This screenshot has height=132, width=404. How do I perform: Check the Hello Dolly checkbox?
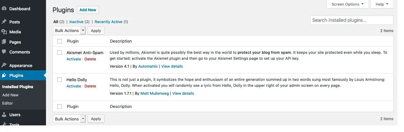pyautogui.click(x=60, y=80)
